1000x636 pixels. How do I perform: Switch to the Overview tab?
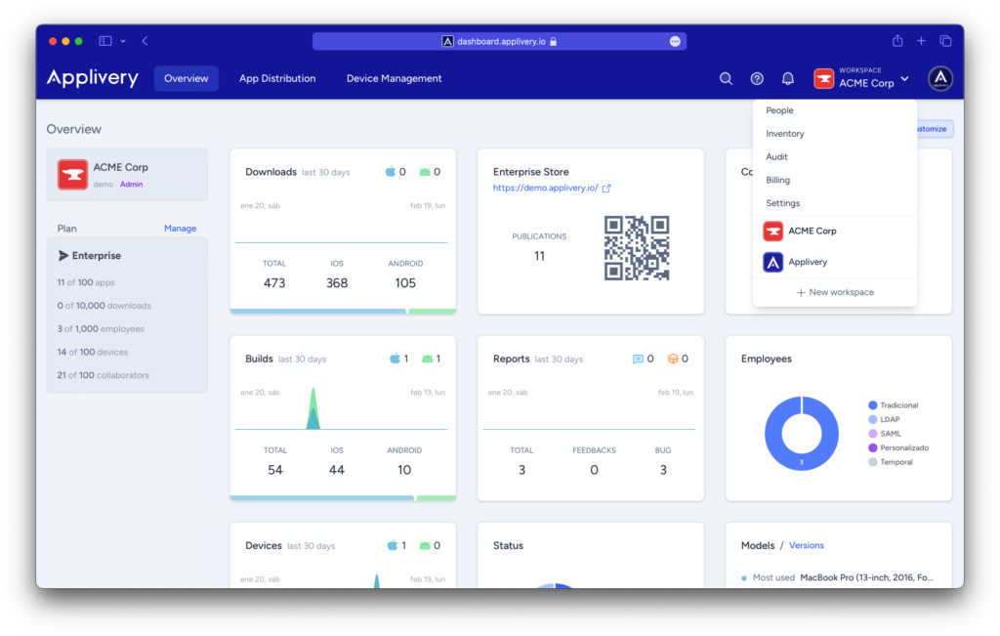point(187,78)
